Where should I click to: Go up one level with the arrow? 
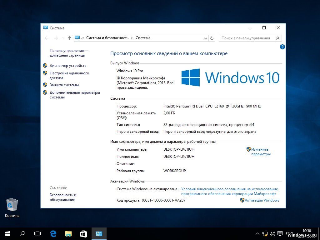[x=70, y=38]
